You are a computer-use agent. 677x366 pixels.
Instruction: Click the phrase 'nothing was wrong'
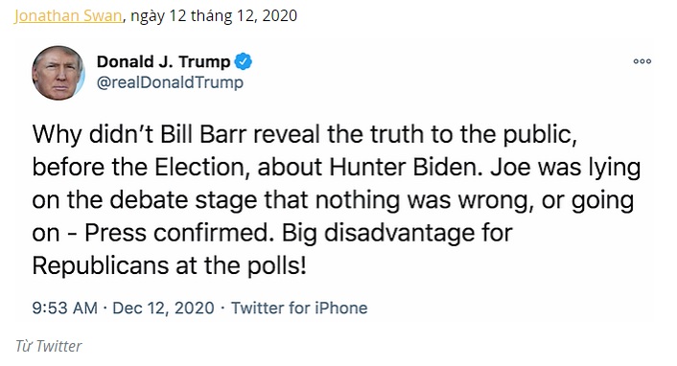[420, 200]
